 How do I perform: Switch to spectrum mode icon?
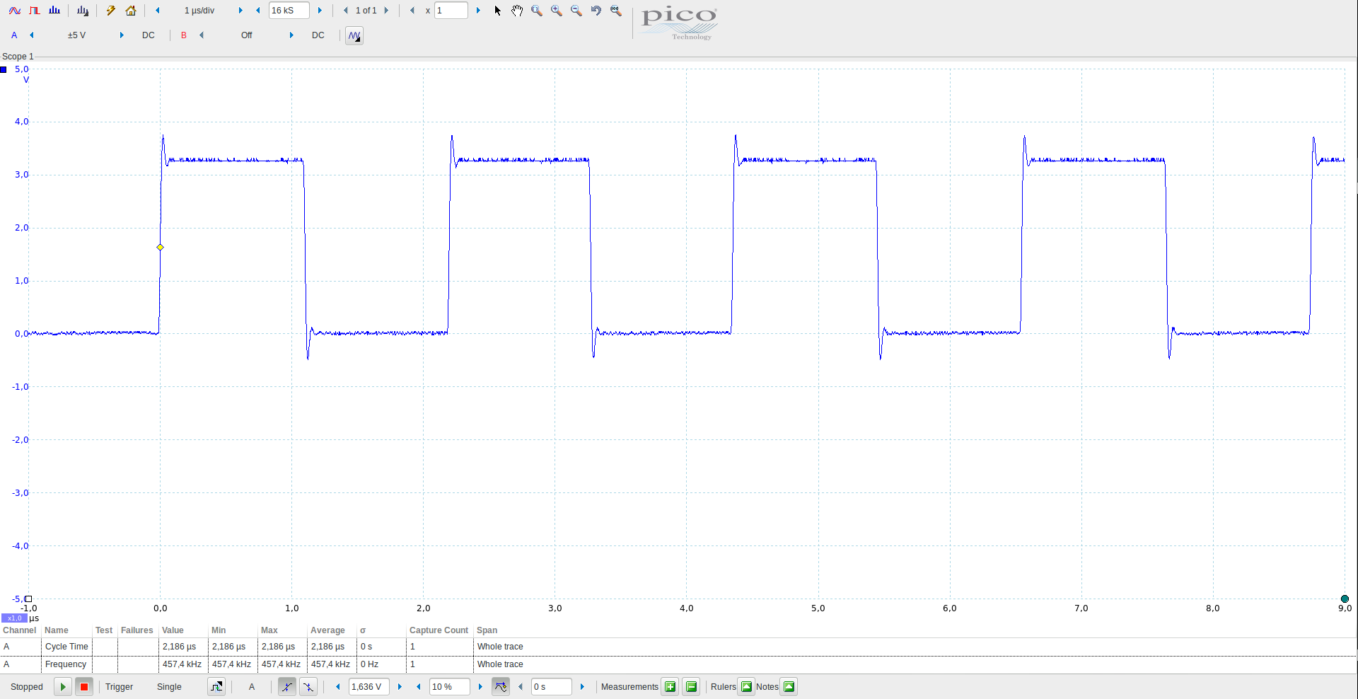[54, 11]
